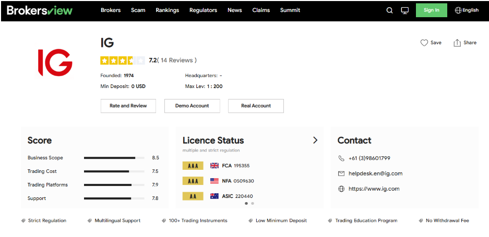Click the Founded 1974 value
Image resolution: width=489 pixels, height=237 pixels.
click(129, 76)
